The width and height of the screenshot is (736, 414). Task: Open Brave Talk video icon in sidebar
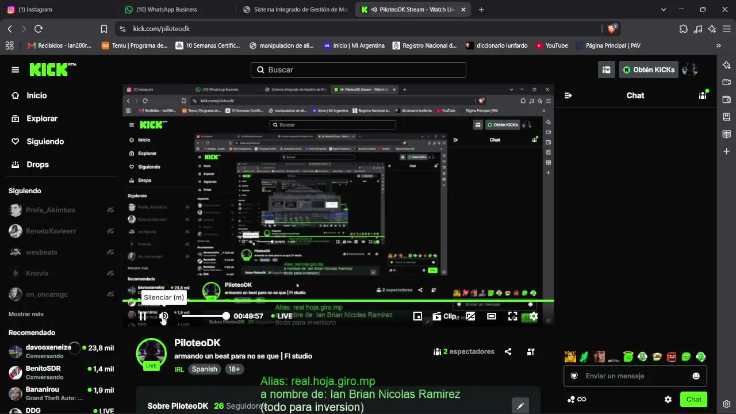[x=727, y=82]
